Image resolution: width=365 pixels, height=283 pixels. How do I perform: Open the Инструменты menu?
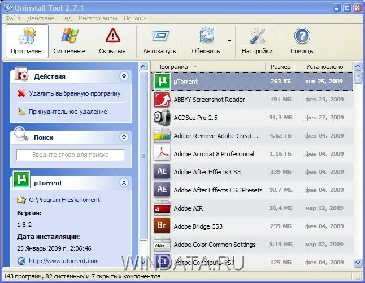[x=98, y=18]
